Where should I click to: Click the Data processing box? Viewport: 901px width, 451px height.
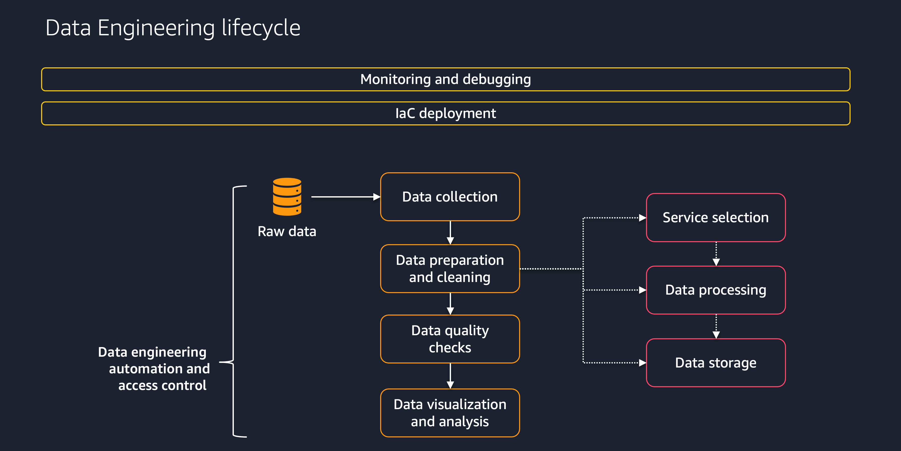point(716,290)
